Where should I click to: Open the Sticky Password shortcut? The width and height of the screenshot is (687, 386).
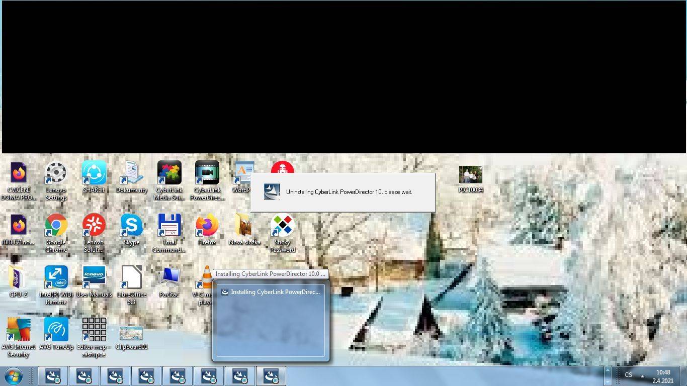point(282,232)
